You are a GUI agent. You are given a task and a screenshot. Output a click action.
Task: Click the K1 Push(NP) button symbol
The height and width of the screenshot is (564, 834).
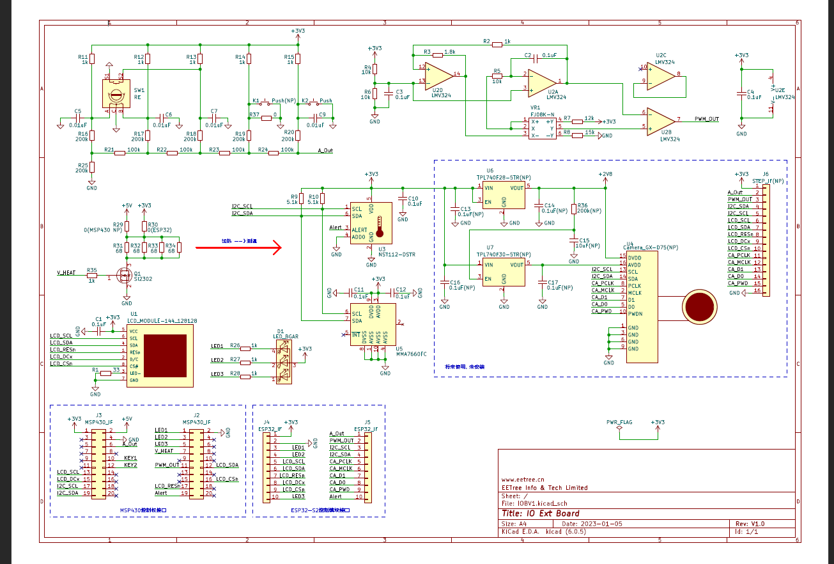pyautogui.click(x=264, y=103)
